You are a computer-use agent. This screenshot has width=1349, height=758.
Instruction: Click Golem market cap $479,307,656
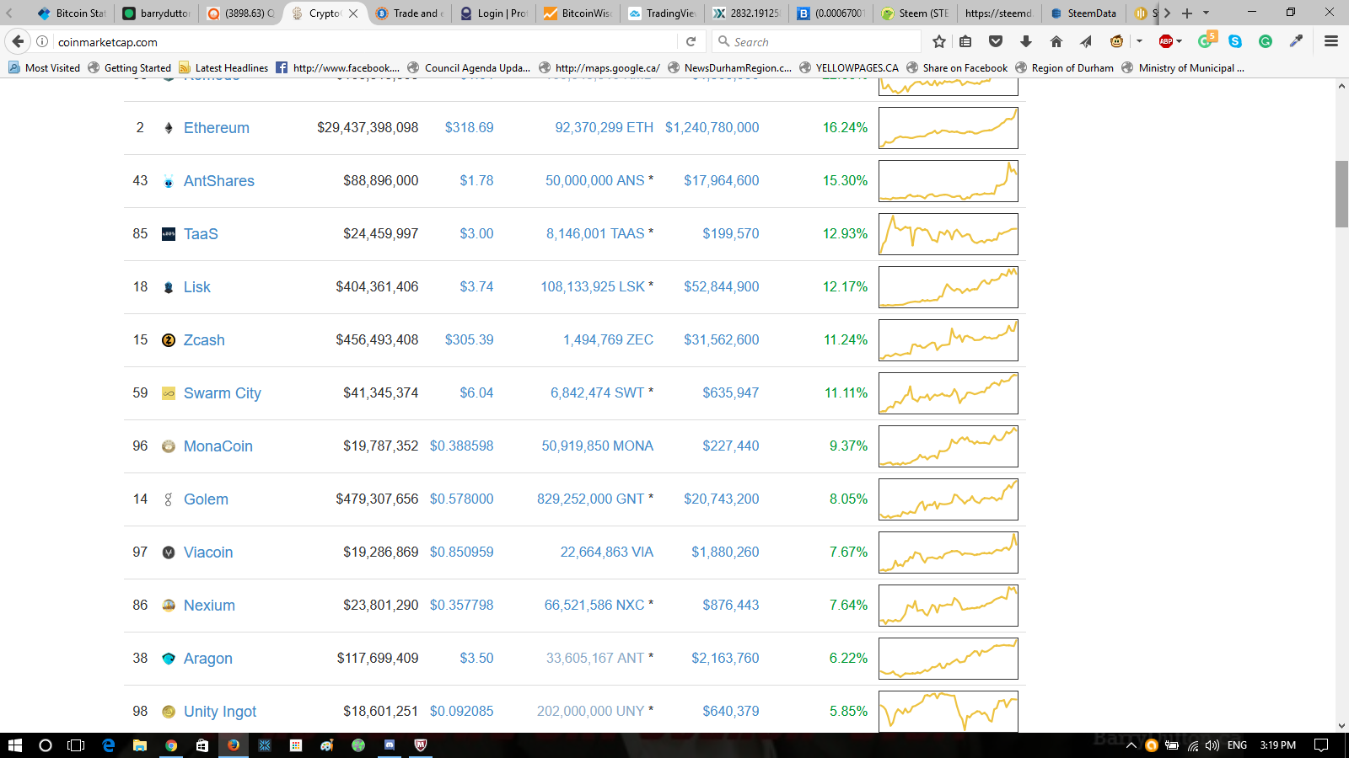[x=377, y=499]
